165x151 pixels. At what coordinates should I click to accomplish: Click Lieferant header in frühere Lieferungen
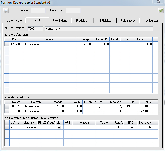pyautogui.click(x=50, y=39)
